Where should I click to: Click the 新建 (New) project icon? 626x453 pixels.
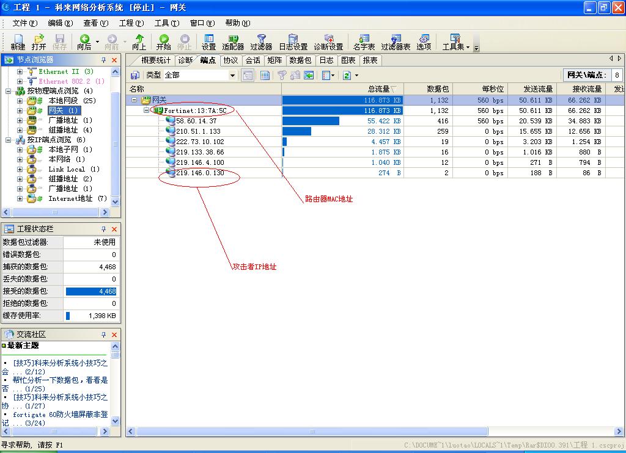(x=18, y=42)
